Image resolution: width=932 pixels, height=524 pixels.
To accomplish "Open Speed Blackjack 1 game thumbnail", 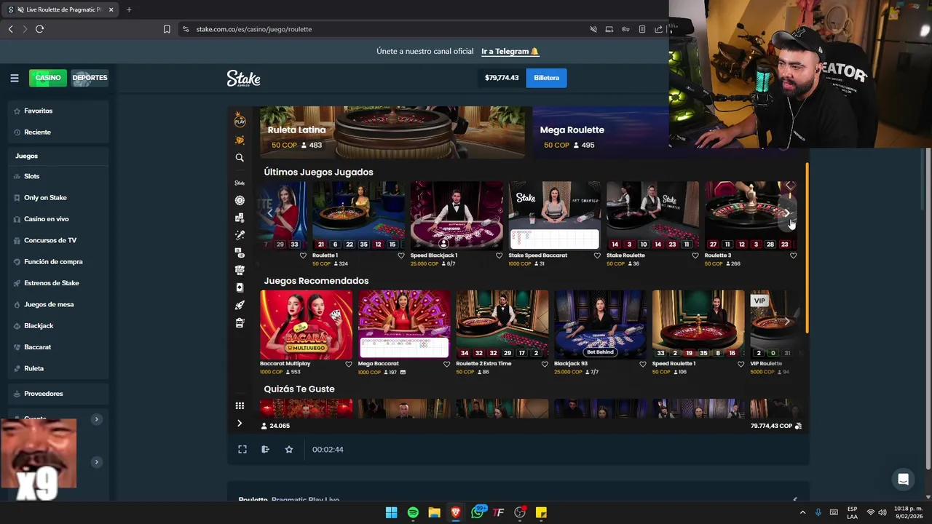I will pos(457,215).
